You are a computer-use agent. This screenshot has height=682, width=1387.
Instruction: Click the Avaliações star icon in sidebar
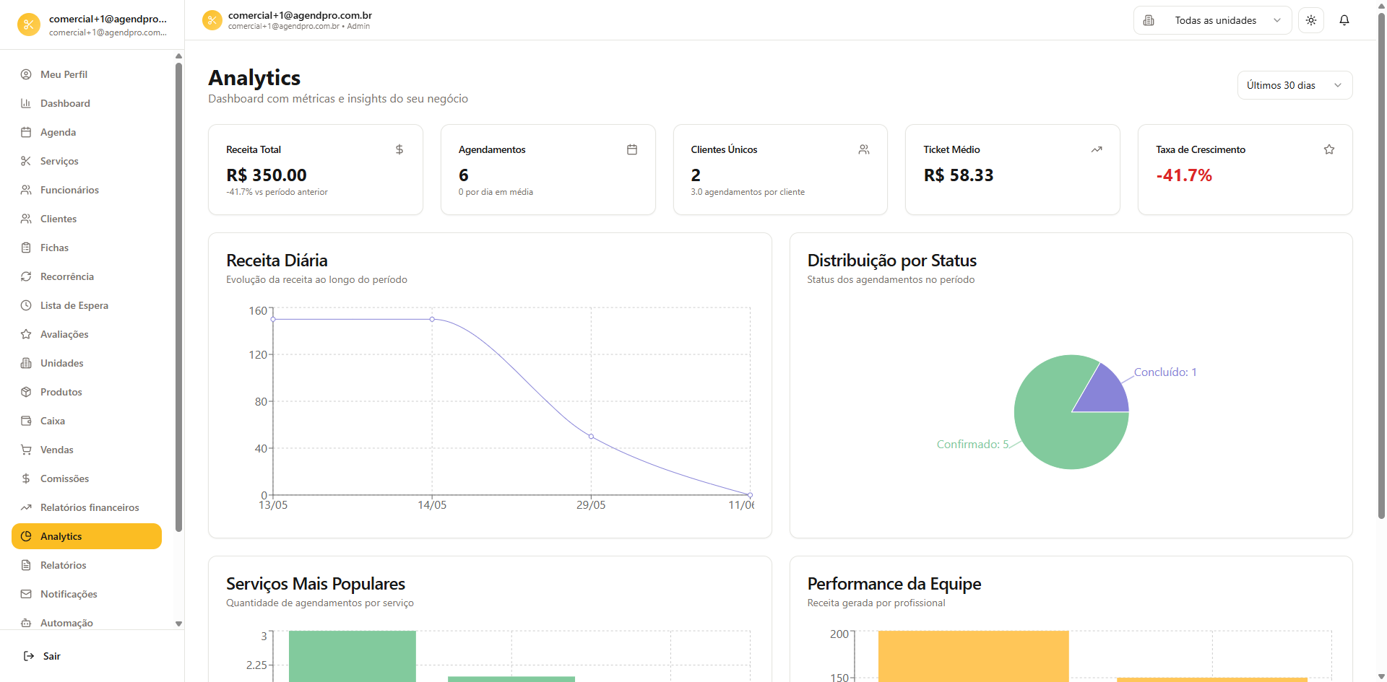coord(26,334)
